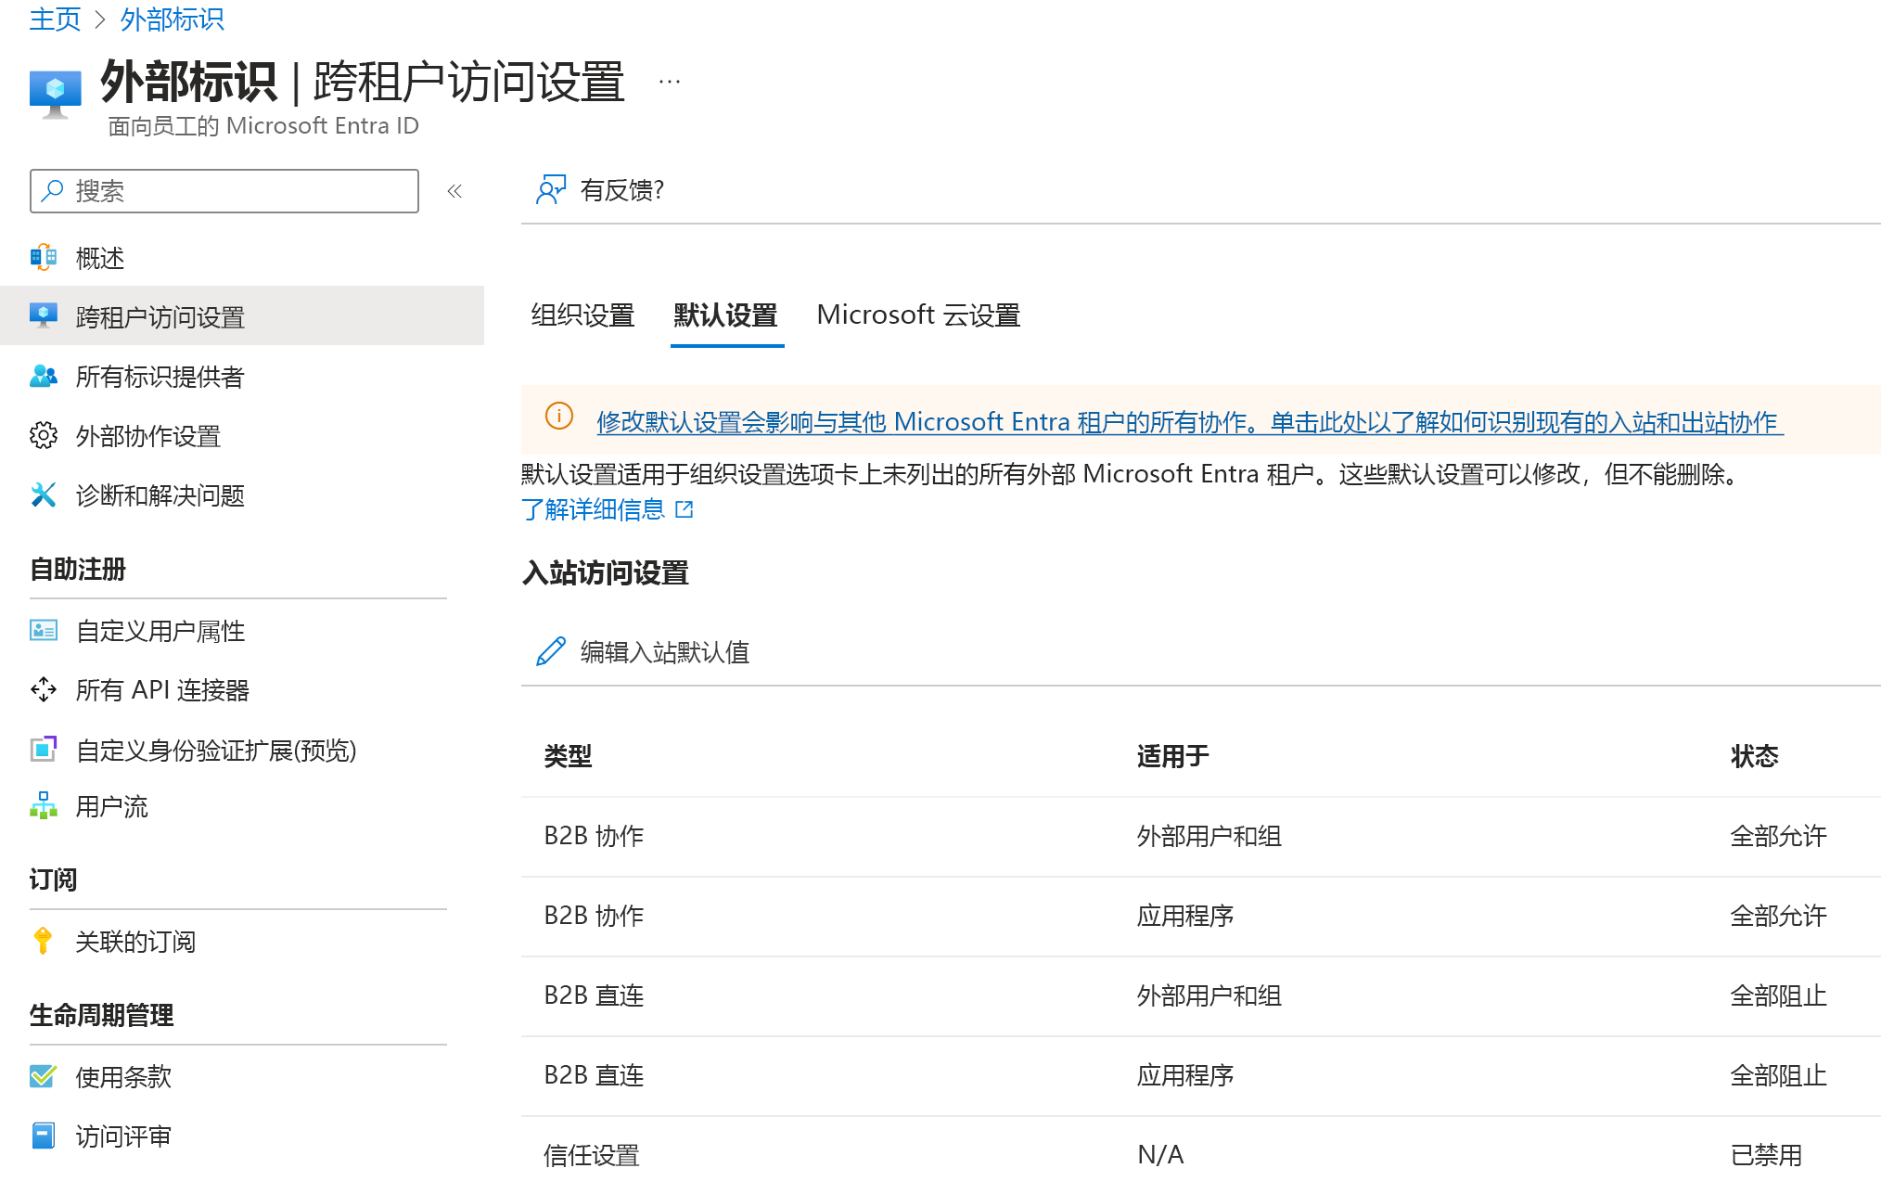
Task: Click the 概述 overview icon
Action: coord(44,258)
